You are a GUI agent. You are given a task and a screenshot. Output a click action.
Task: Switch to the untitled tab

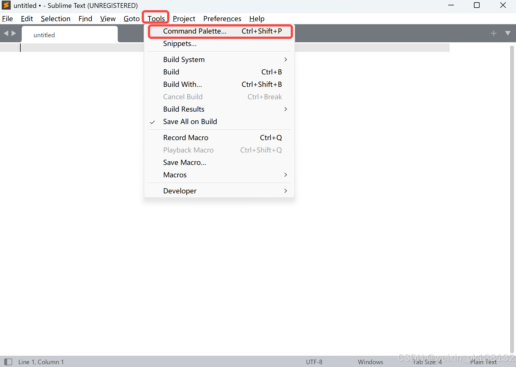[x=44, y=34]
